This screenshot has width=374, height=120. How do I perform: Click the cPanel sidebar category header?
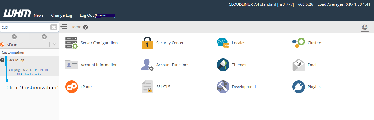pos(29,44)
